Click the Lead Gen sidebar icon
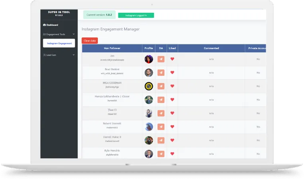 (x=45, y=55)
